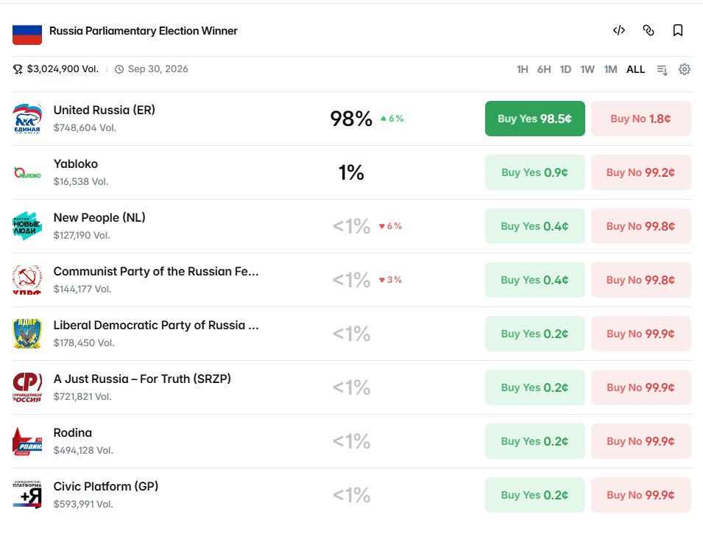The height and width of the screenshot is (534, 703).
Task: Click the United Russia party logo
Action: (27, 119)
